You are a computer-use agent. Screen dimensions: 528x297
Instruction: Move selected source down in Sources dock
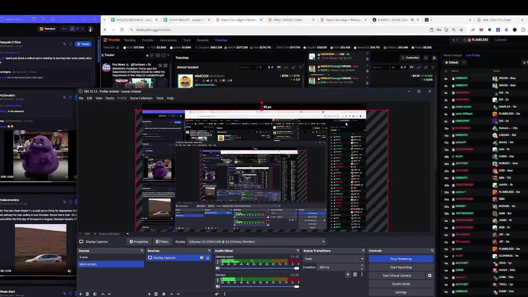click(178, 294)
